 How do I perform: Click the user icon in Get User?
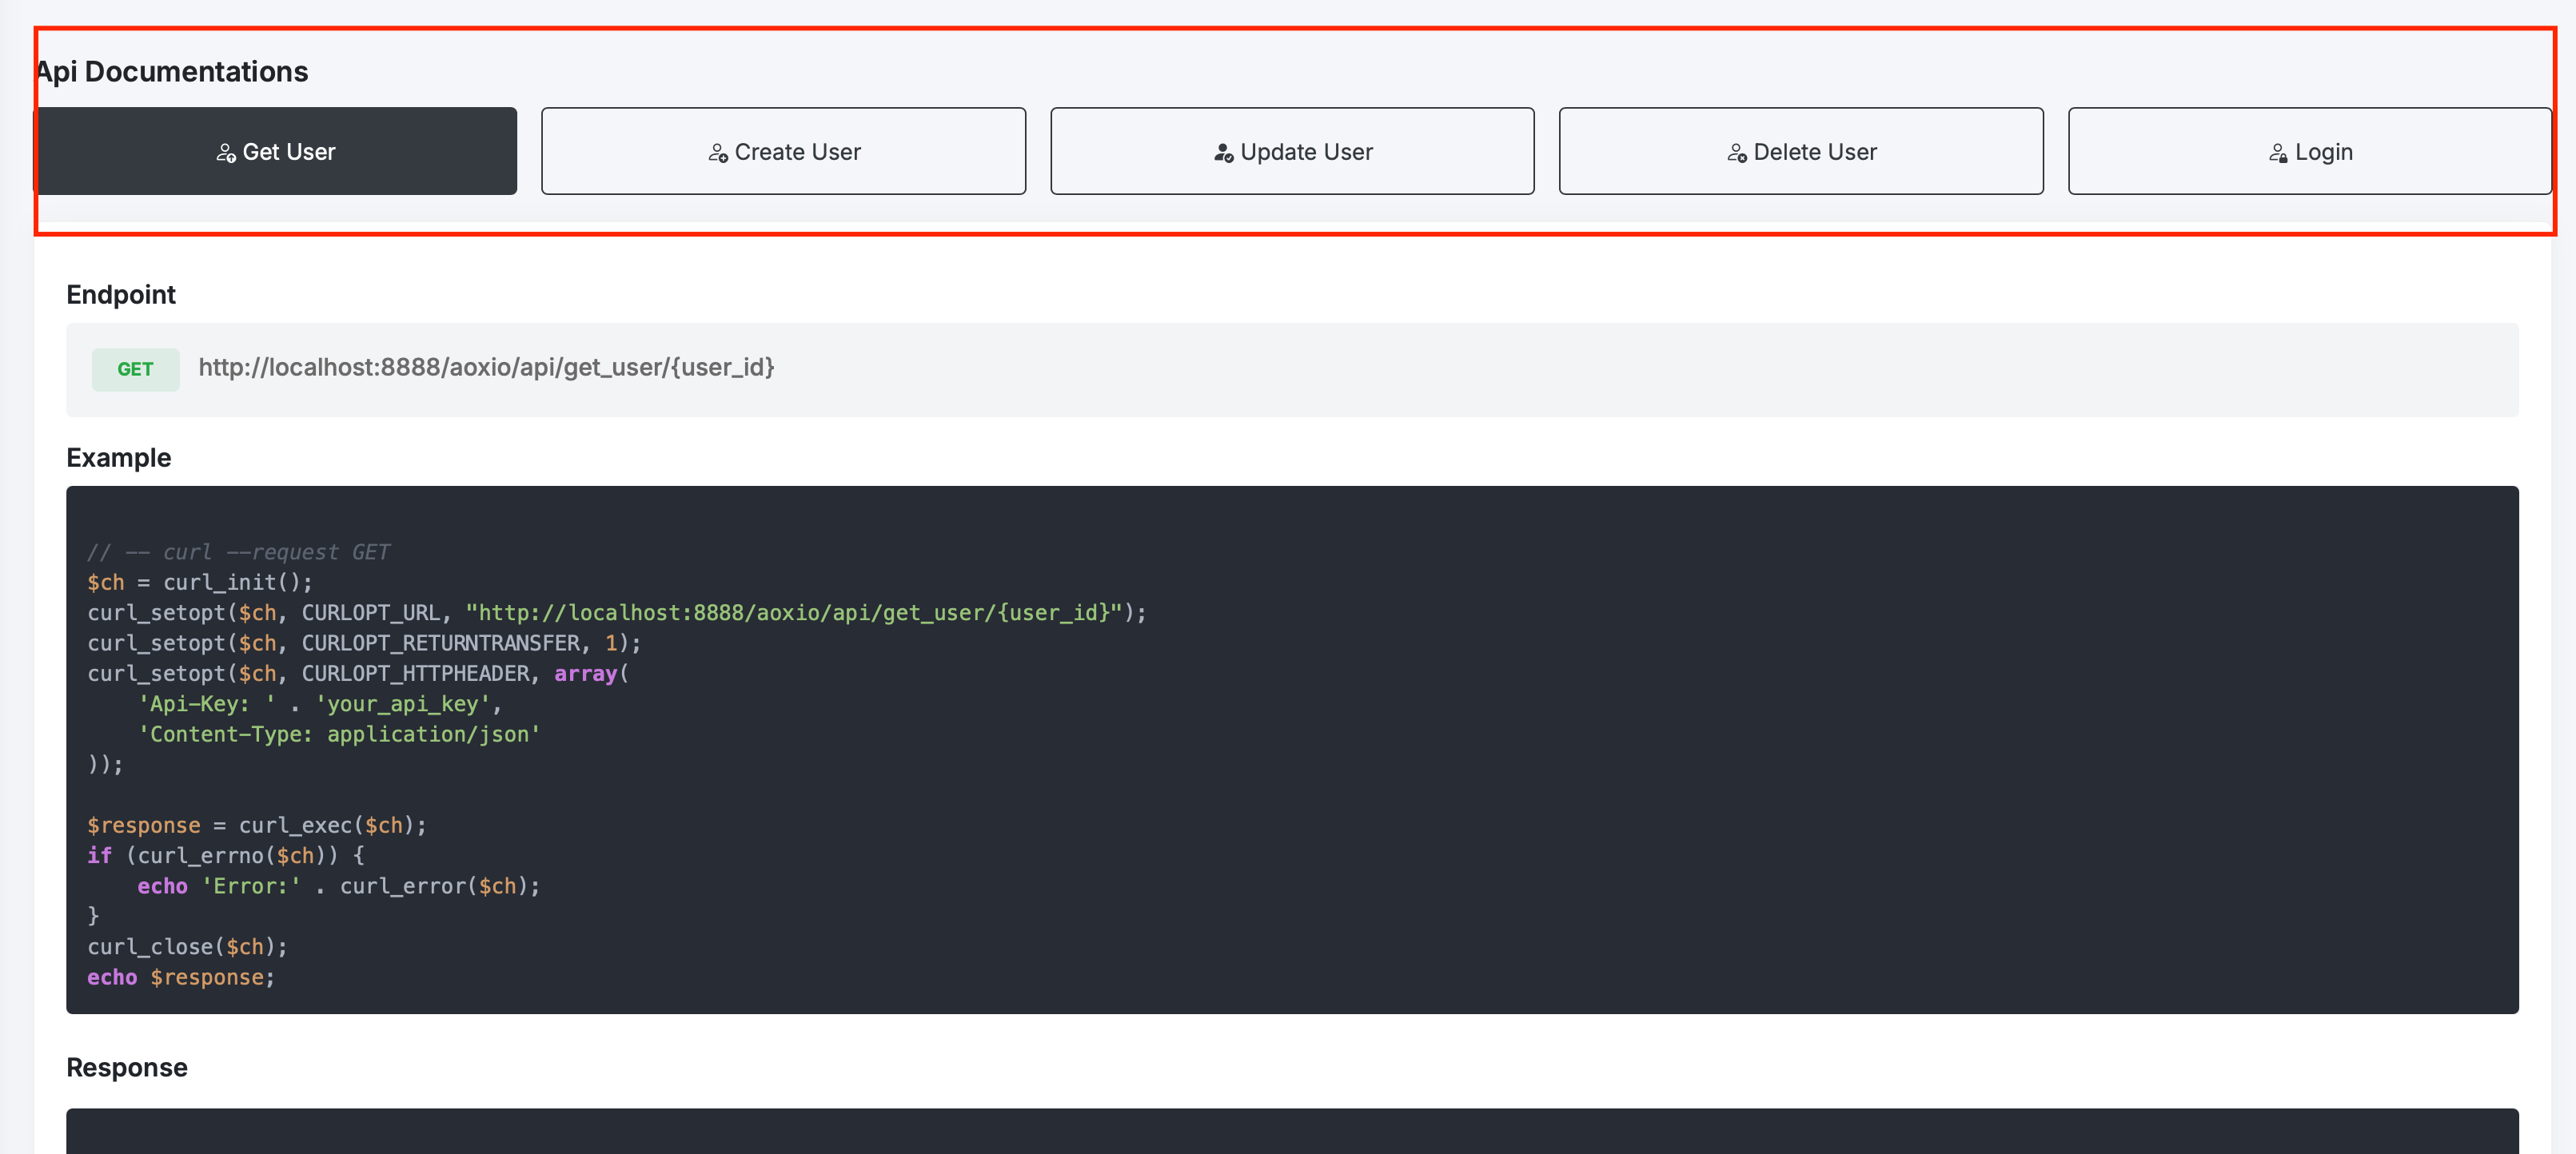[x=226, y=153]
